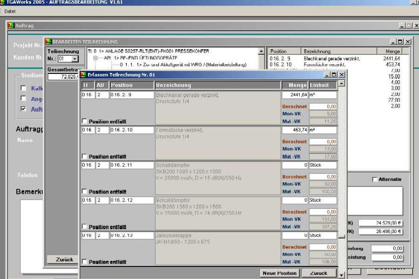
Task: Collapse the AB 1 tree node
Action: pyautogui.click(x=96, y=58)
